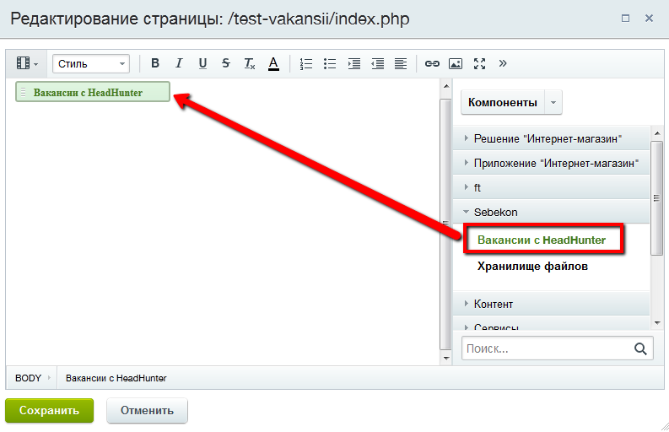Click the component list scrollbar thumb

coord(657,198)
